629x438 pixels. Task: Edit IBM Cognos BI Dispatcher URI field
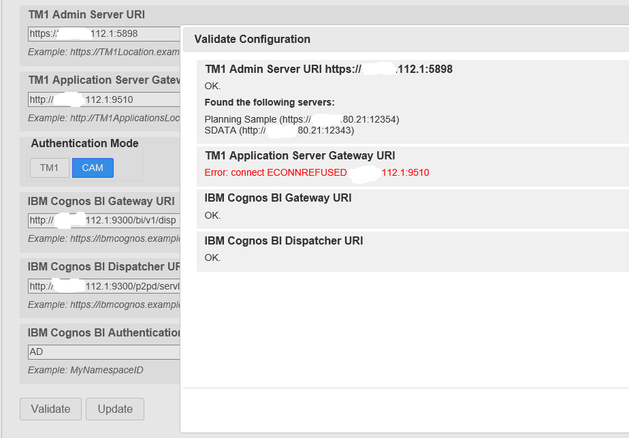pos(104,286)
